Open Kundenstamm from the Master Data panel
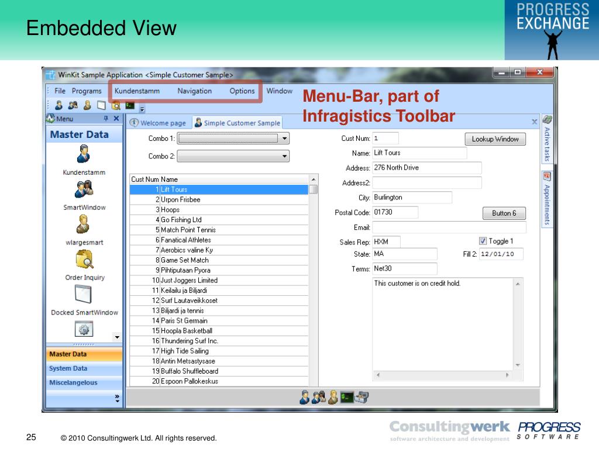This screenshot has height=449, width=599. [84, 160]
